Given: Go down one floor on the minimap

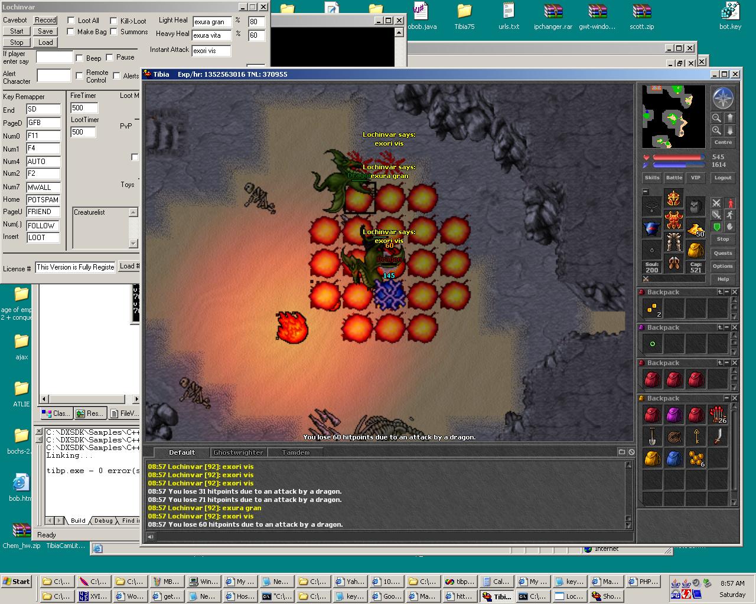Looking at the screenshot, I should click(x=730, y=130).
